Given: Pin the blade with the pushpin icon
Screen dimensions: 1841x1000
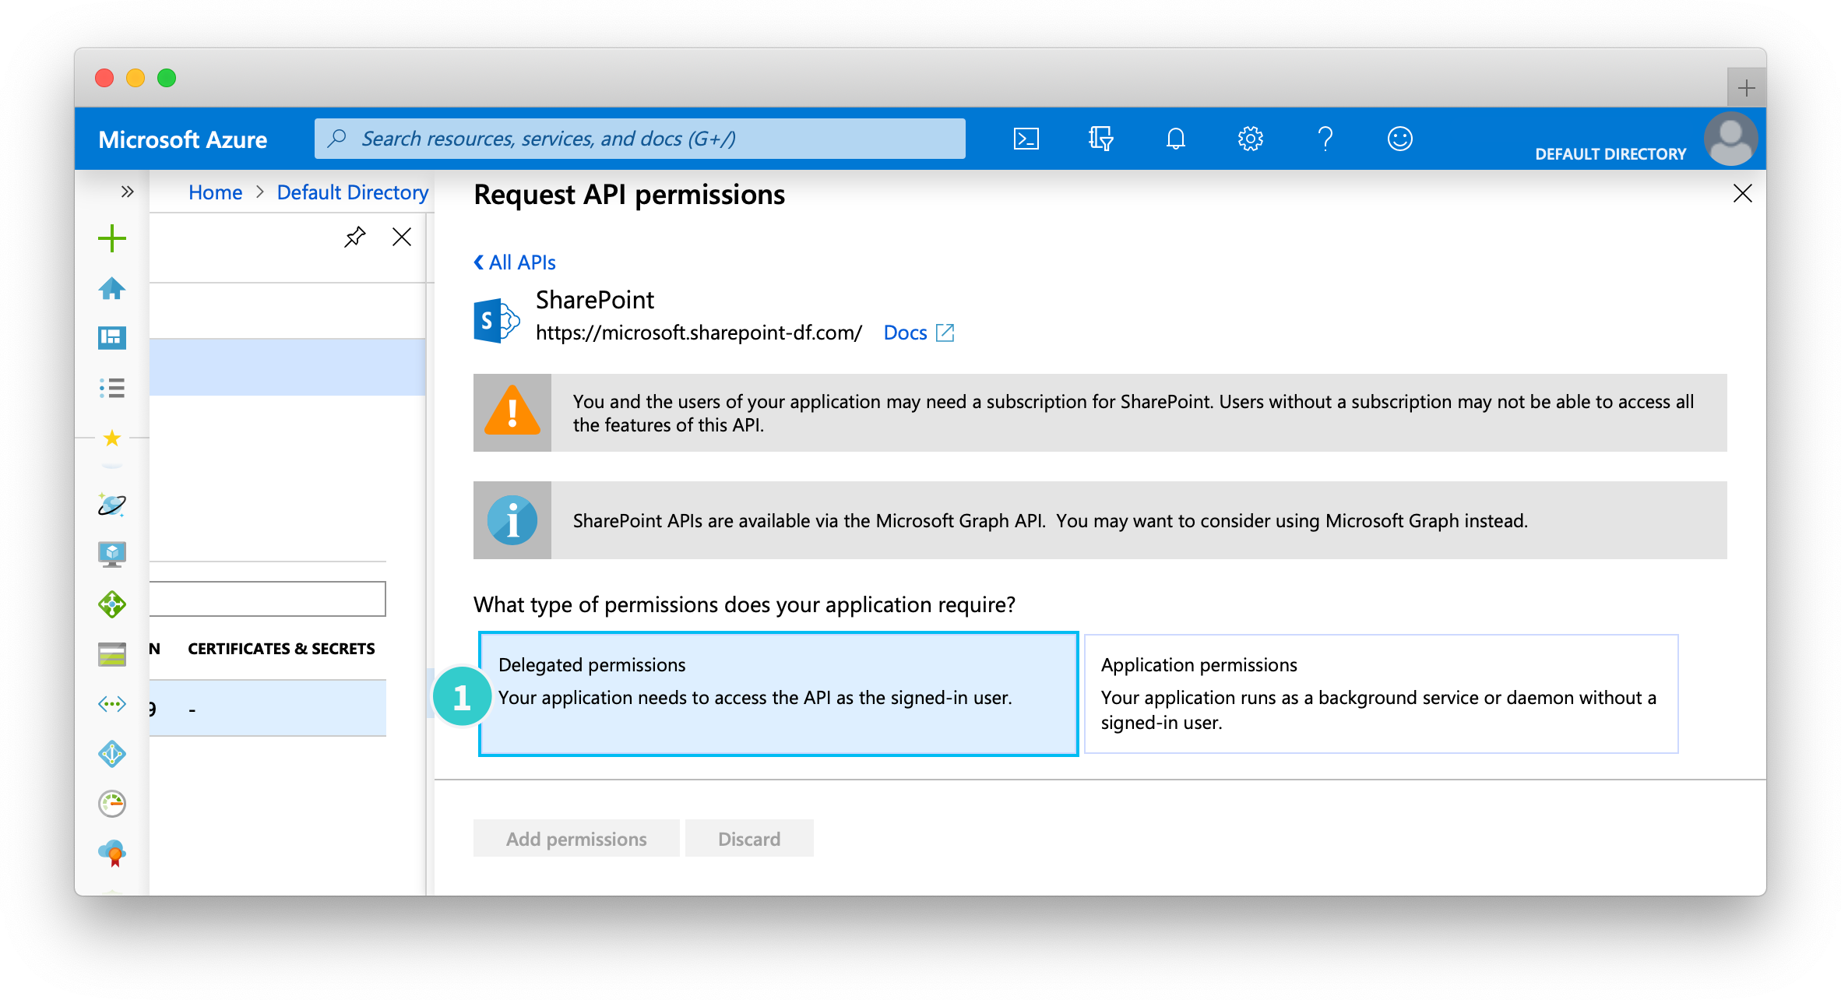Looking at the screenshot, I should pos(355,237).
